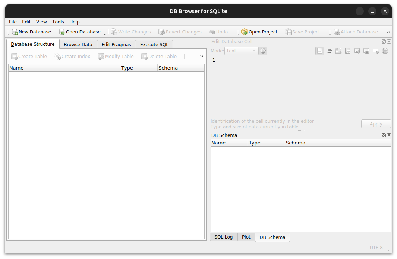Open the Tools menu

click(x=58, y=22)
